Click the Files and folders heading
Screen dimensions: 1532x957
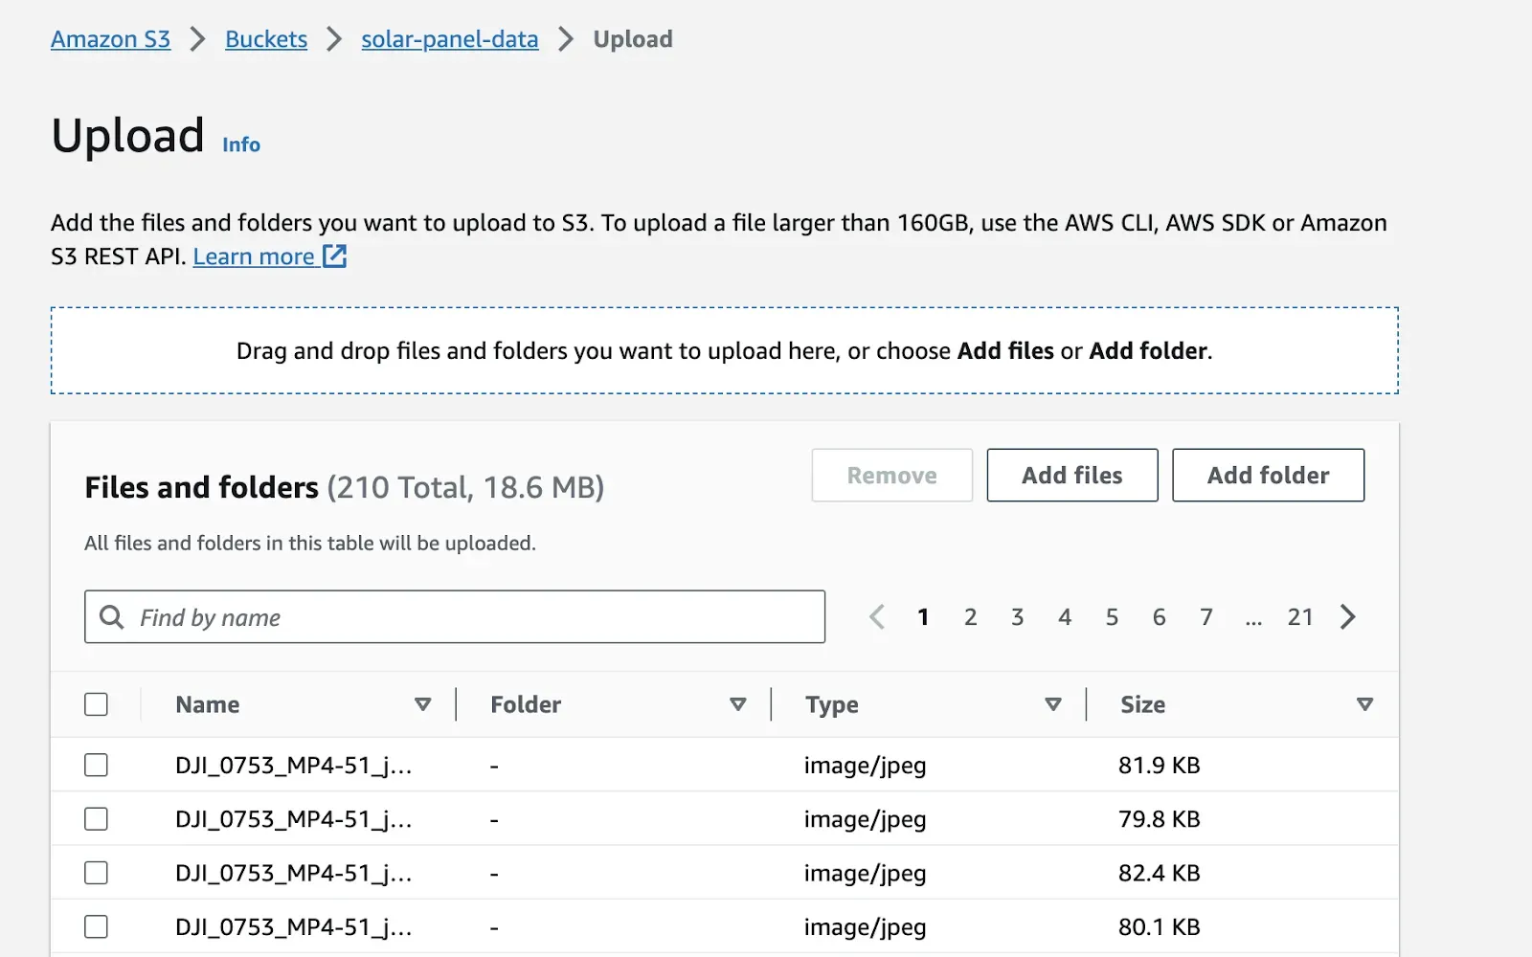point(201,487)
